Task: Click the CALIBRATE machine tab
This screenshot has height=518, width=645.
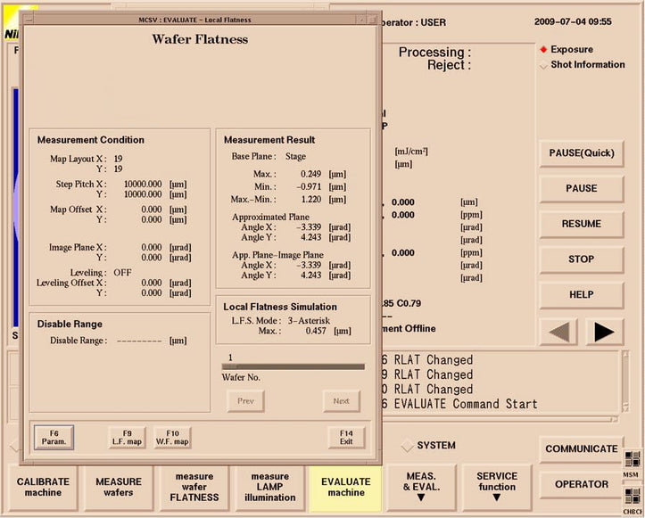Action: [x=43, y=487]
